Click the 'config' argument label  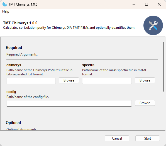click(x=11, y=92)
